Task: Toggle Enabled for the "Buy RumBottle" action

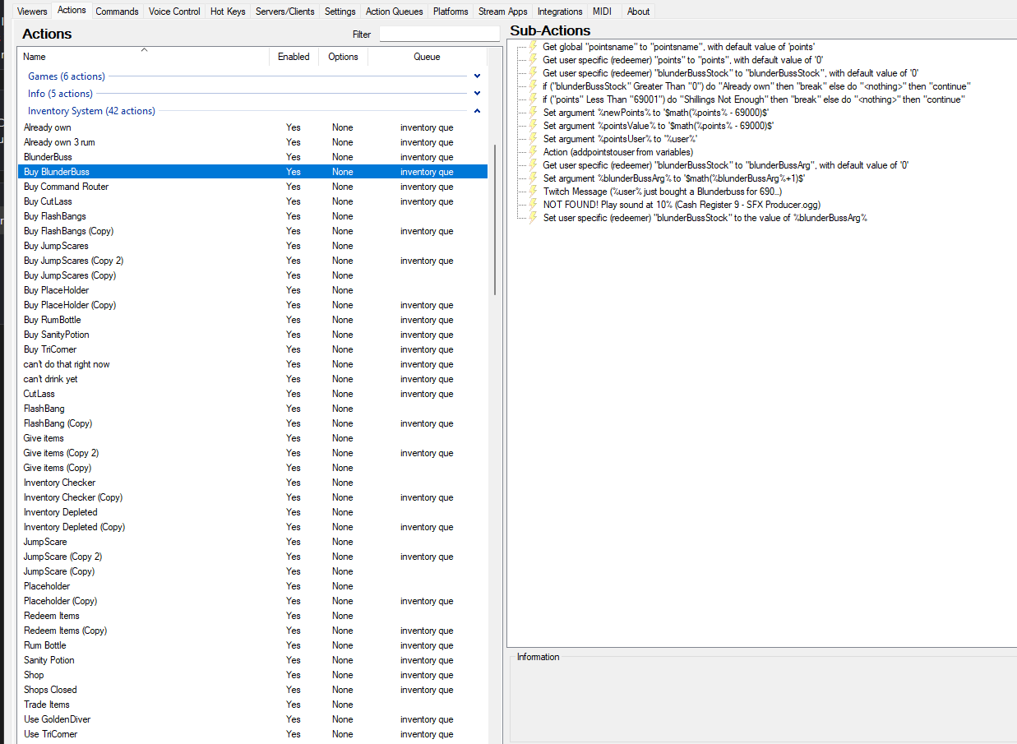Action: coord(293,320)
